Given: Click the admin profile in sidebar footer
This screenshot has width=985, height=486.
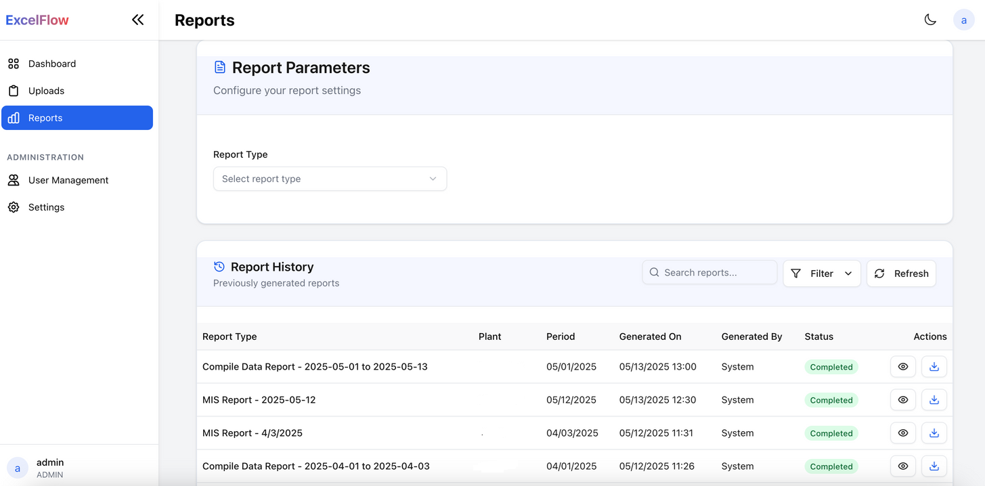Looking at the screenshot, I should (x=79, y=468).
